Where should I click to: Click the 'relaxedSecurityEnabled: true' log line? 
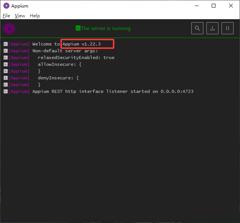coord(76,58)
